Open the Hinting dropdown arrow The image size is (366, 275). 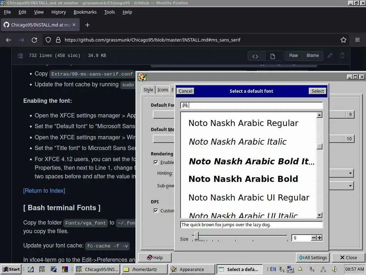(350, 173)
